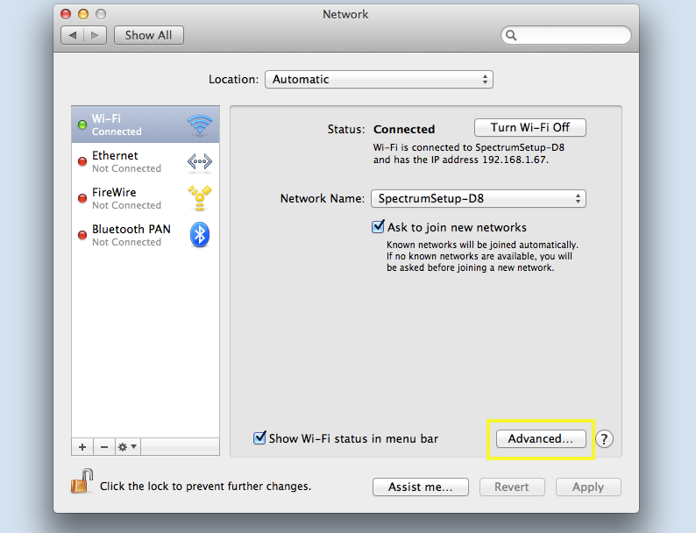The width and height of the screenshot is (696, 533).
Task: Open help with the question mark button
Action: [604, 439]
